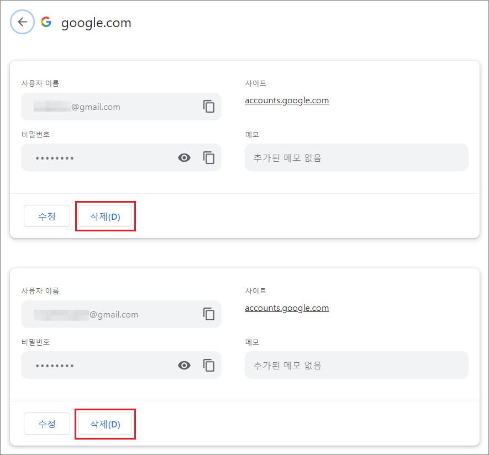Click 사용자 이름 label in first card
This screenshot has width=489, height=455.
pyautogui.click(x=40, y=83)
